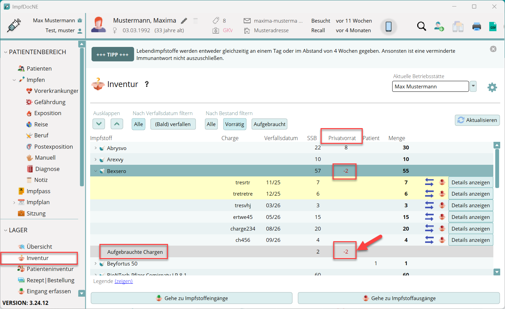Click the magnifier search icon
The width and height of the screenshot is (505, 309).
coord(421,26)
